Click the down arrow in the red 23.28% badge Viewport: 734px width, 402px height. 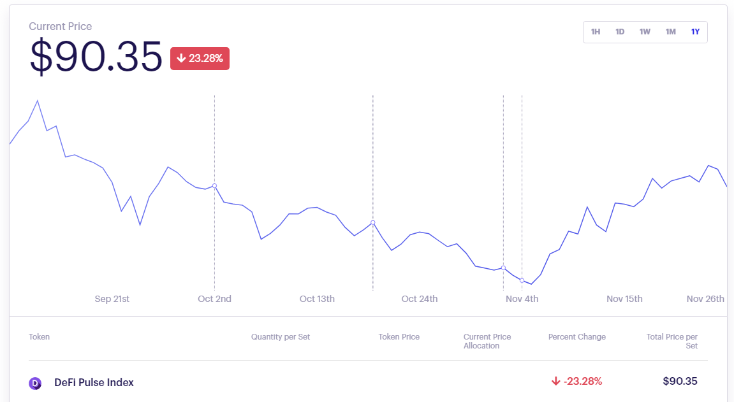[x=181, y=59]
